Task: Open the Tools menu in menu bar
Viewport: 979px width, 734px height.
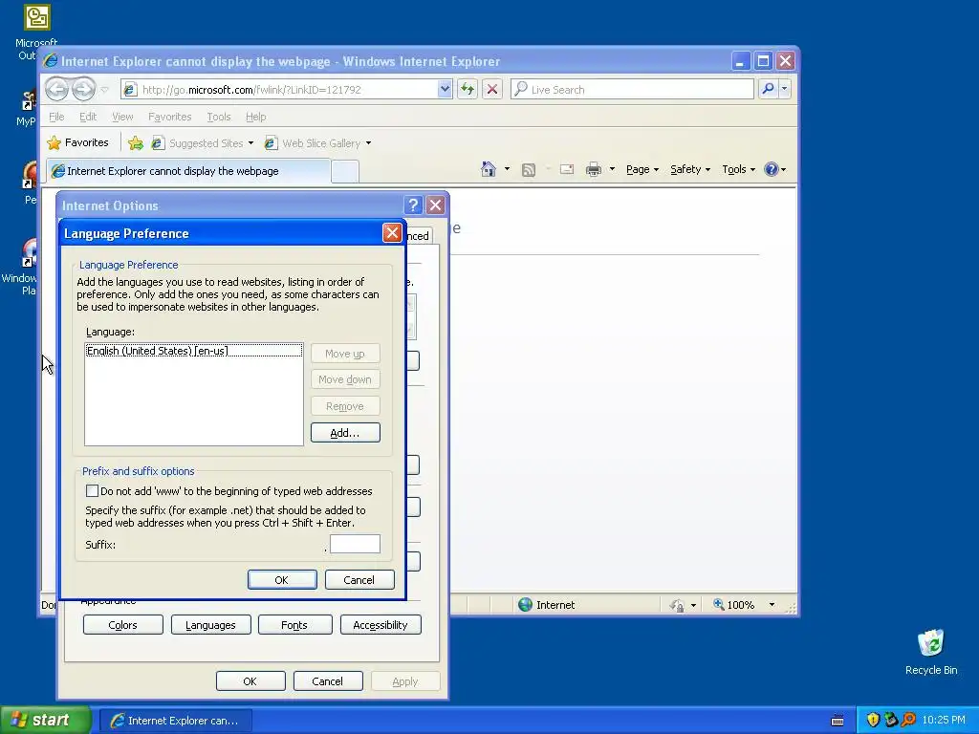Action: click(219, 117)
